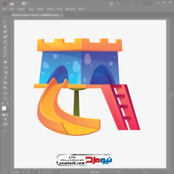This screenshot has width=174, height=174.
Task: Open the Object menu
Action: click(21, 9)
